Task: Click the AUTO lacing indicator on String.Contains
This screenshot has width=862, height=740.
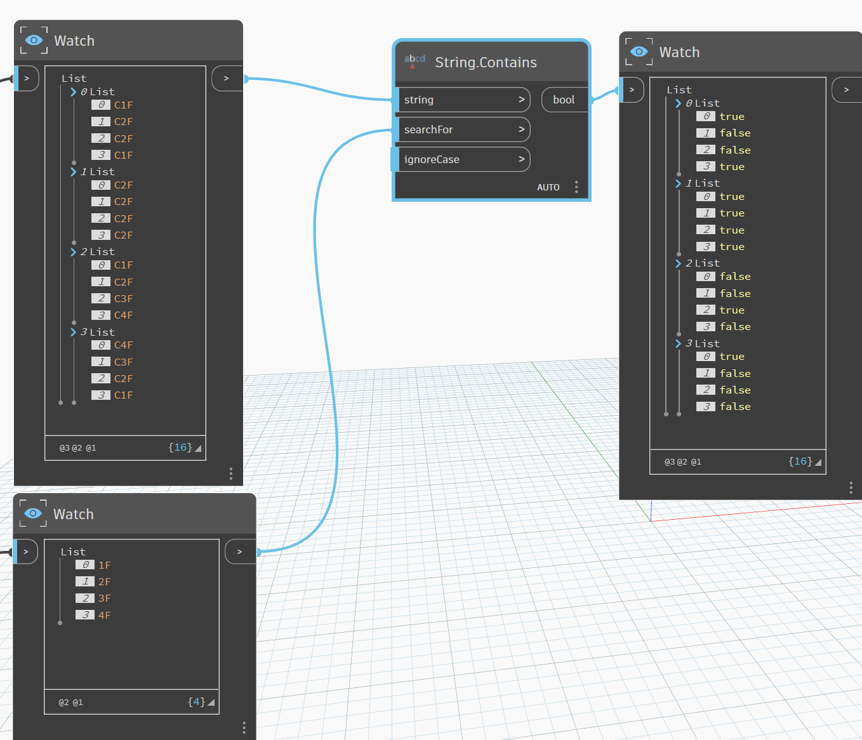Action: pos(548,187)
